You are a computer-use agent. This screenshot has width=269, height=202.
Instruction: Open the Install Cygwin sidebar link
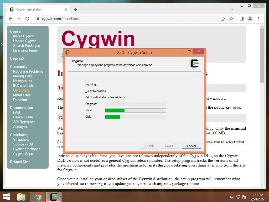click(x=24, y=36)
